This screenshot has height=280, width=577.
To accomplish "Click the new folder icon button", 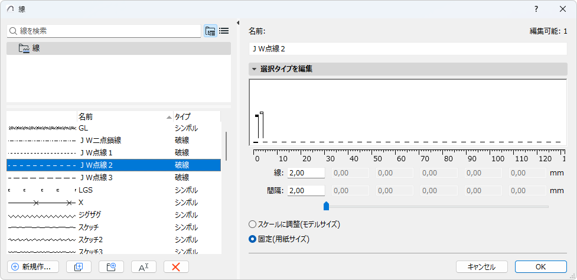I will coord(111,267).
